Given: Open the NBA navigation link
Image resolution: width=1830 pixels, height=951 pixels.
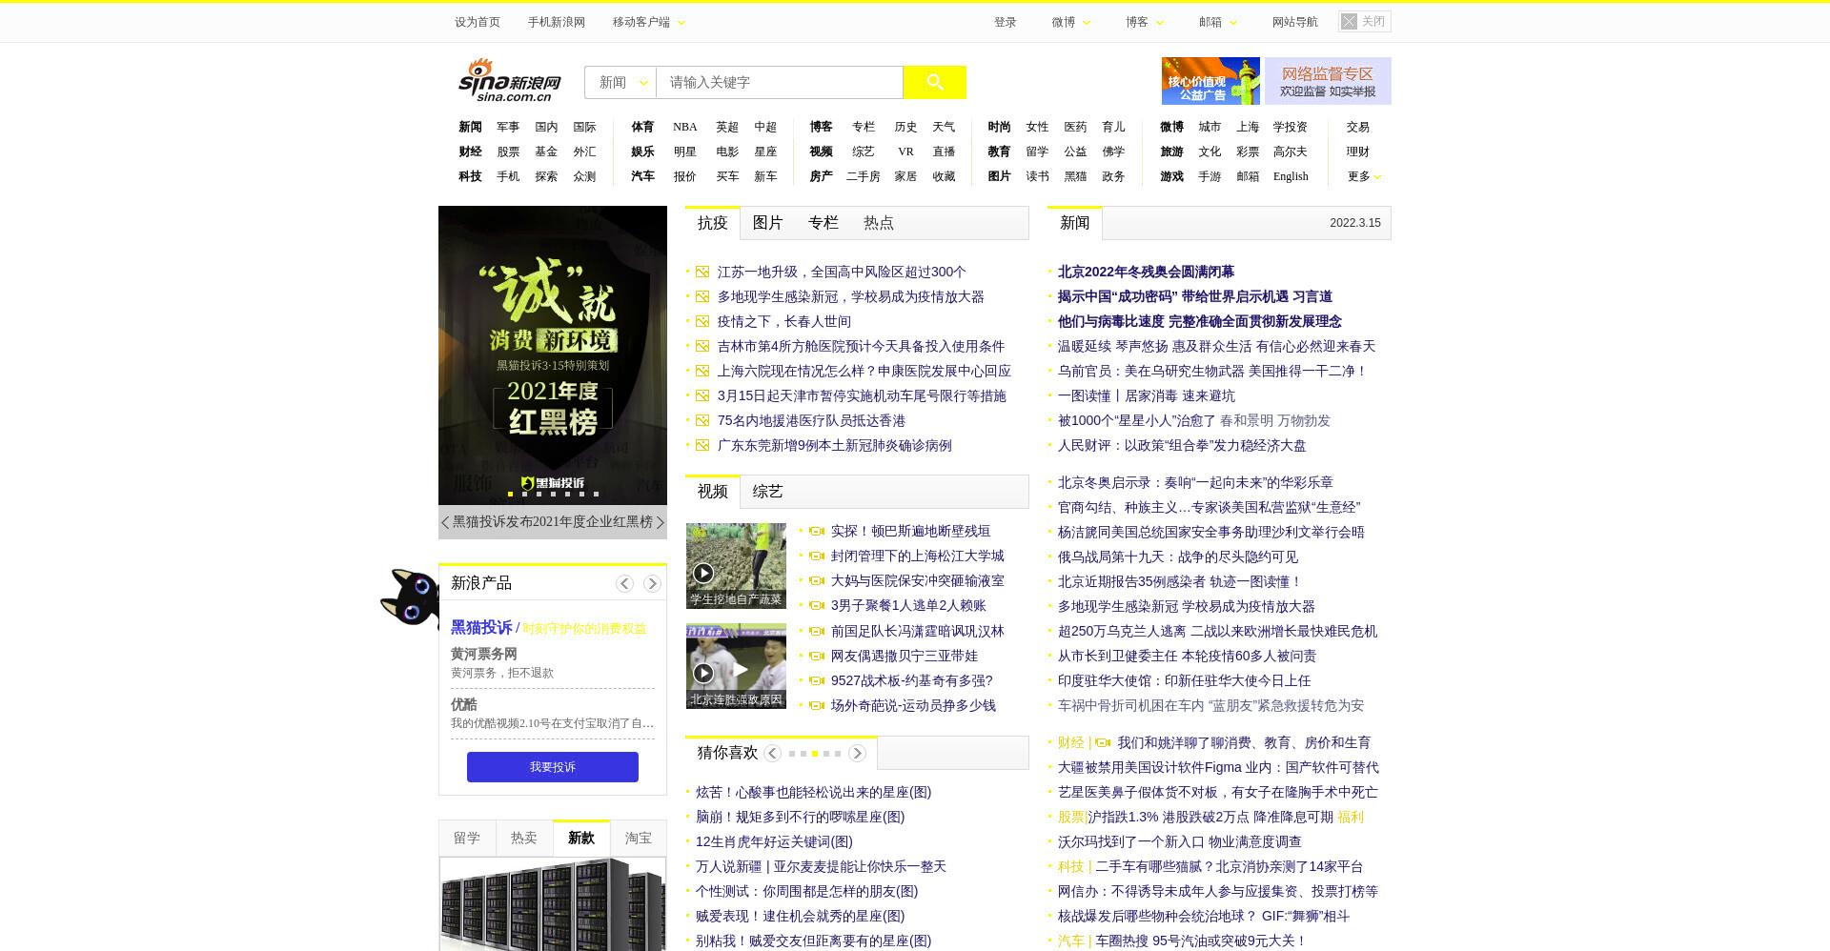Looking at the screenshot, I should [685, 127].
